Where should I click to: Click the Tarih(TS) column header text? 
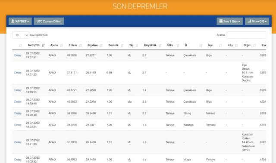pos(34,45)
